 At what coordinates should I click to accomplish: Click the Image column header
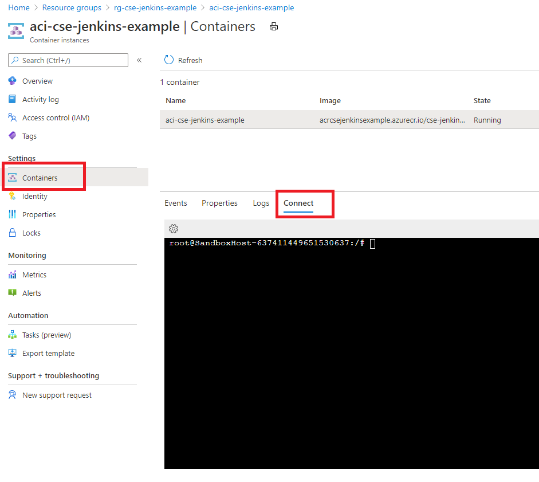[x=330, y=101]
